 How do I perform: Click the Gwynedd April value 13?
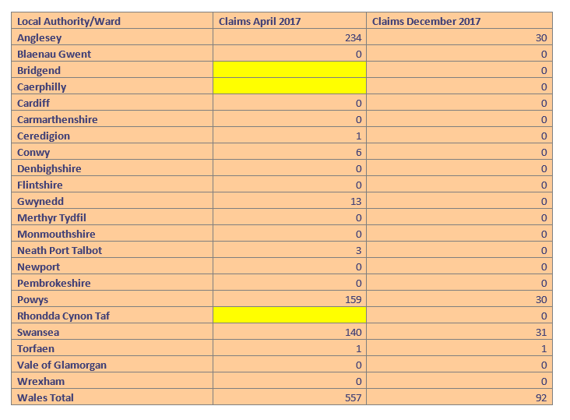[356, 201]
